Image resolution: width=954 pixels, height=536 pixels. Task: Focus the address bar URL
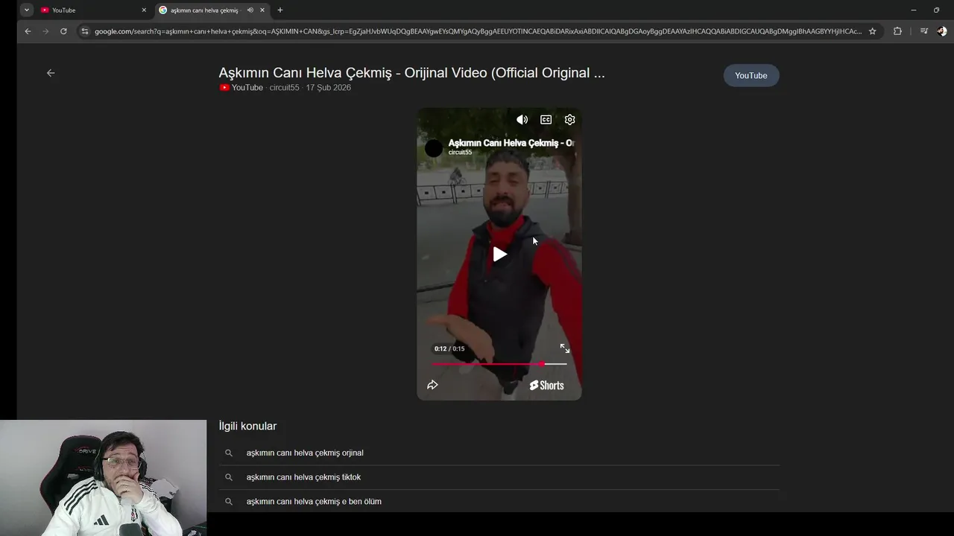coord(478,31)
